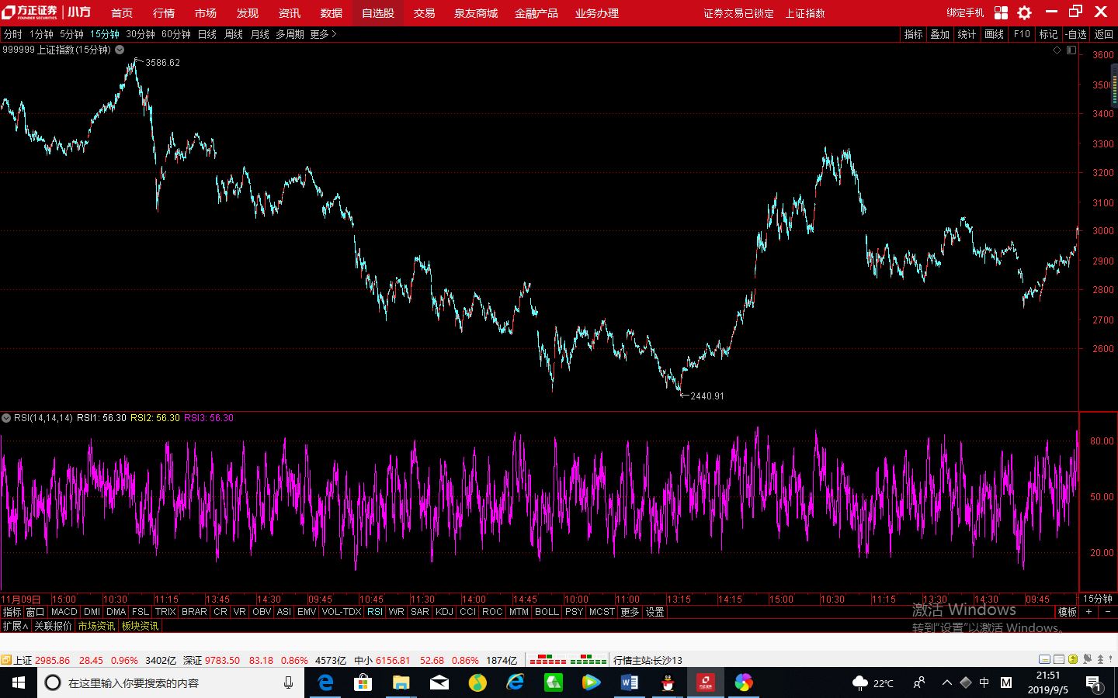
Task: Click the 指标 button in top toolbar
Action: 914,34
